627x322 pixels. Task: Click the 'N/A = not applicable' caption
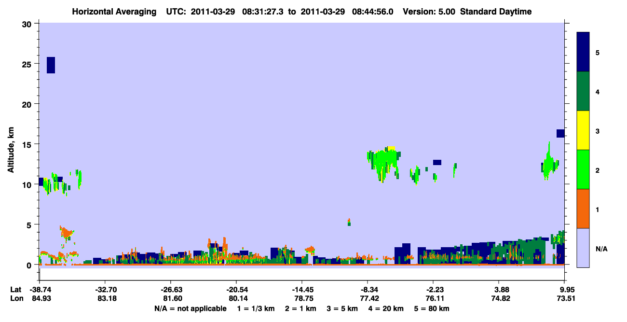tap(190, 308)
